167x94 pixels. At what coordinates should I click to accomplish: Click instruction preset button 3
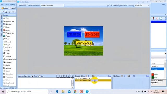point(65,76)
